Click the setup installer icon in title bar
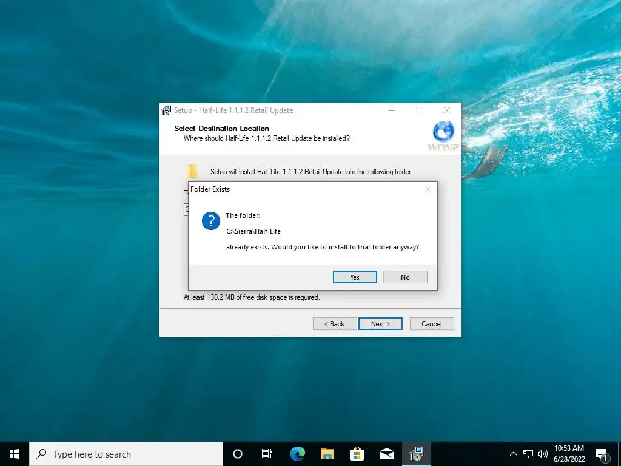 pos(166,110)
